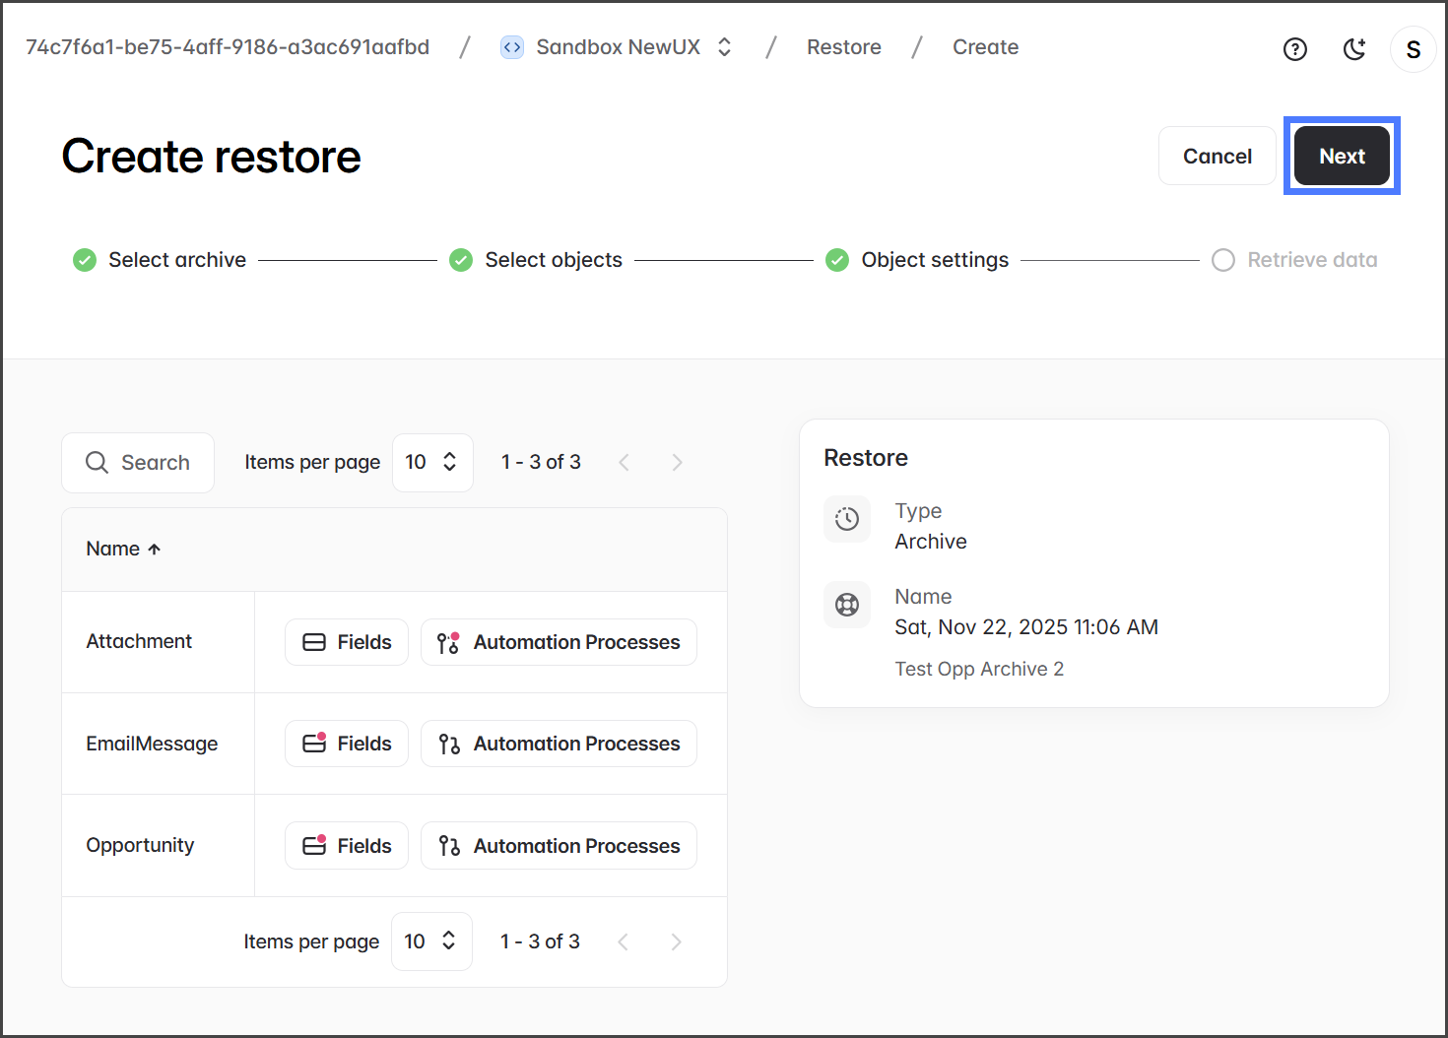
Task: Click the search magnifier icon
Action: [97, 463]
